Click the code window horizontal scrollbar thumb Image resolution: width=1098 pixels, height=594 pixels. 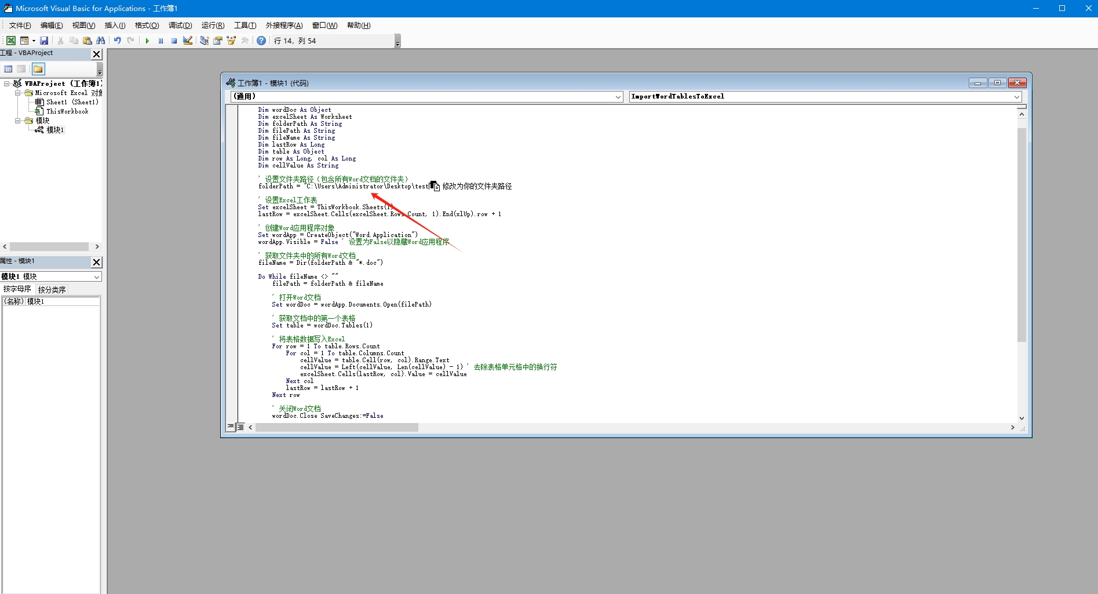(337, 427)
